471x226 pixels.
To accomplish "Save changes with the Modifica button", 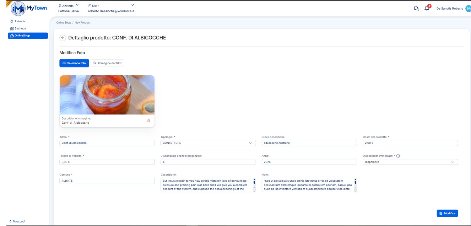I will pyautogui.click(x=447, y=213).
